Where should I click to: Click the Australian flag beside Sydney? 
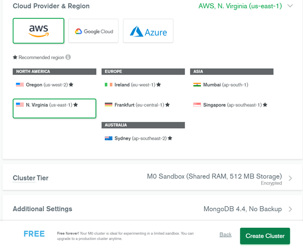click(109, 138)
